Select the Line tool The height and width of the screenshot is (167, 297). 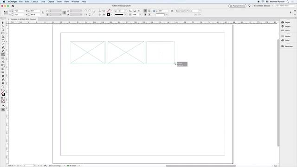tap(3, 44)
